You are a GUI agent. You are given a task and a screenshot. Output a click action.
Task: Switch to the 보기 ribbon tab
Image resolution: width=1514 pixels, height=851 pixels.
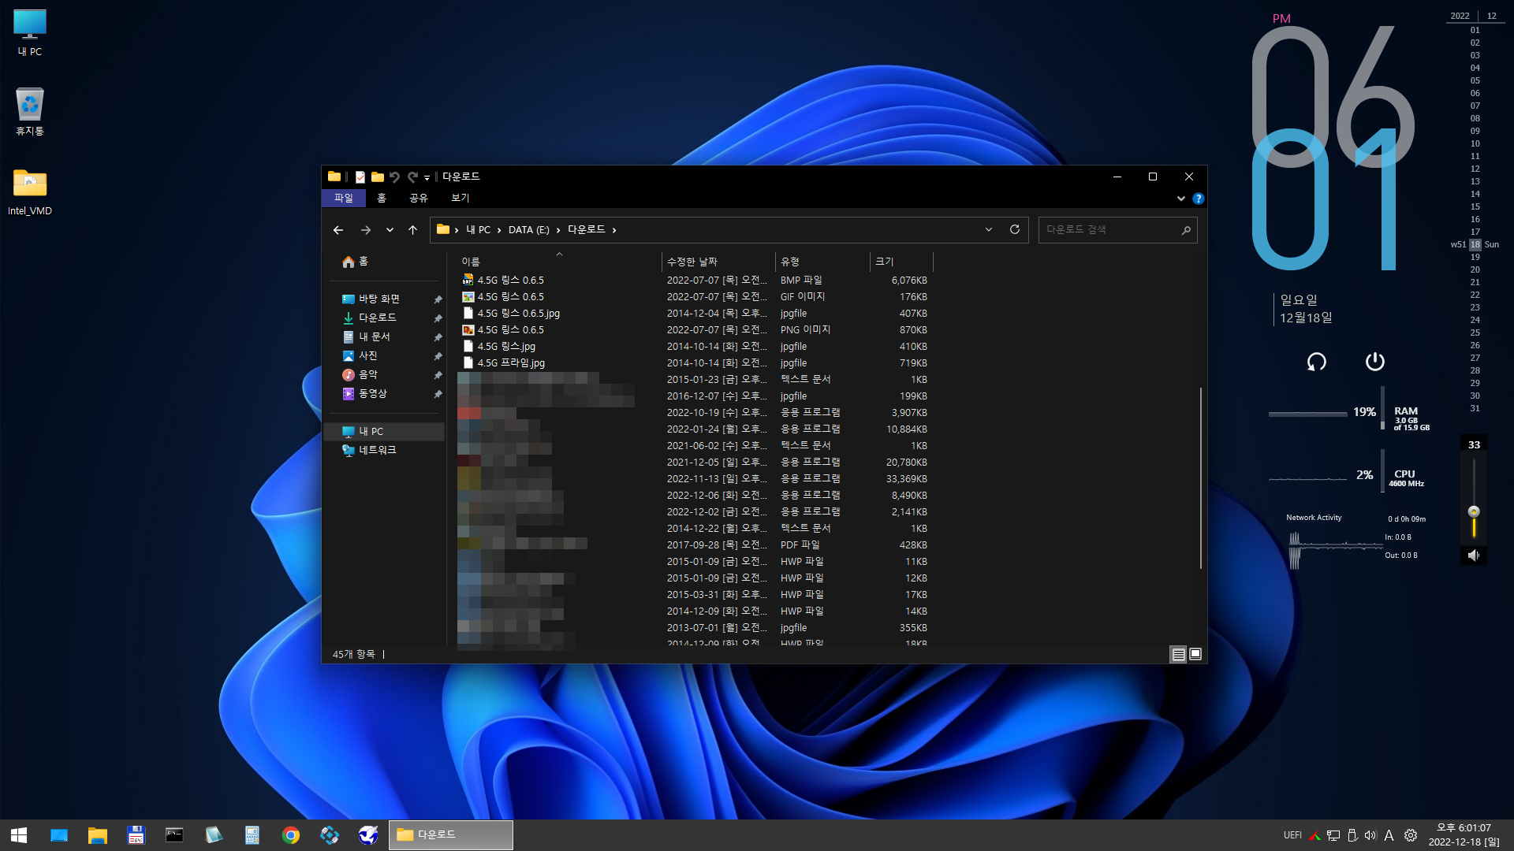(x=460, y=198)
